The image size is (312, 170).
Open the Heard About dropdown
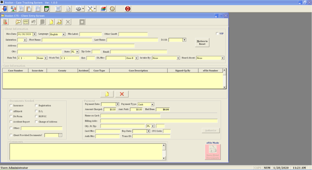(222, 58)
